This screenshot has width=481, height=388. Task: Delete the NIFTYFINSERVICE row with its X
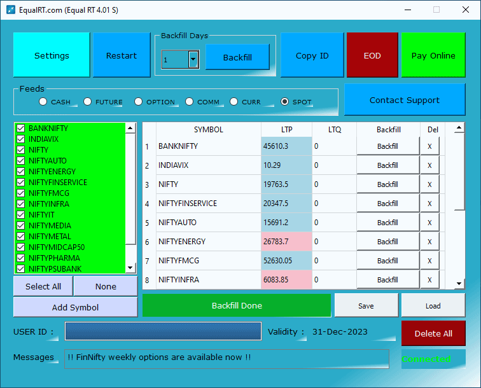click(429, 203)
